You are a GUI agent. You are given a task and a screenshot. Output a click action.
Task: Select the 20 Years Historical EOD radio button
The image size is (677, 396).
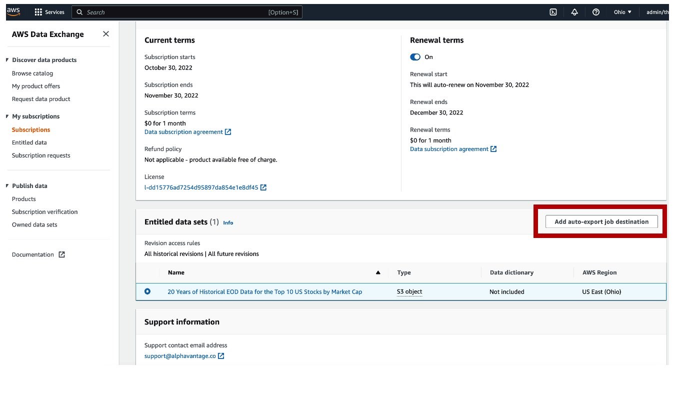pyautogui.click(x=147, y=291)
